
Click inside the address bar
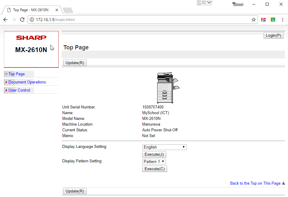click(120, 19)
